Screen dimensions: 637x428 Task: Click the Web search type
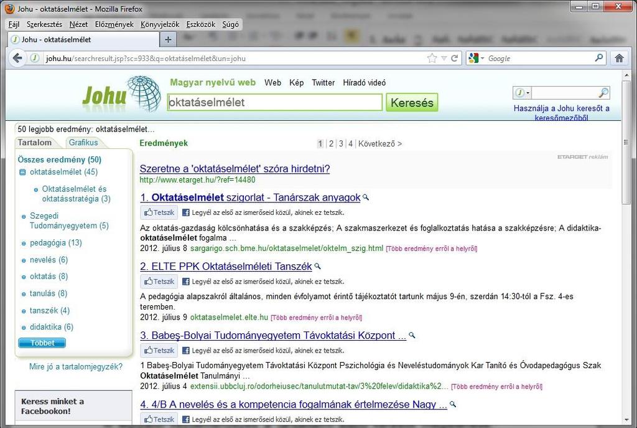point(272,83)
